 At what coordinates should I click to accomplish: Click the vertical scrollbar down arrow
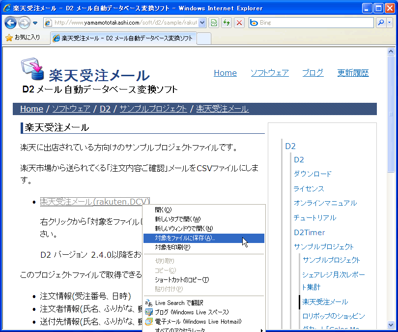[x=391, y=325]
